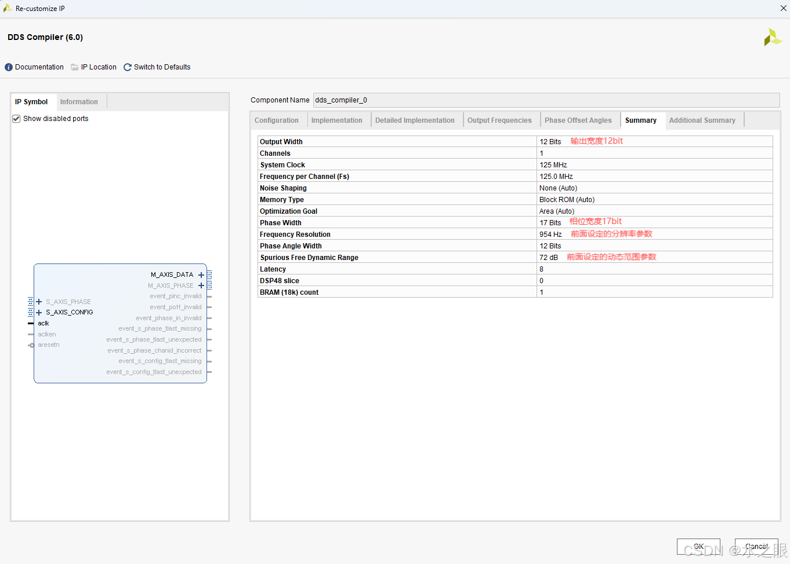The width and height of the screenshot is (790, 564).
Task: Click the DSP48 slice row label
Action: coord(280,281)
